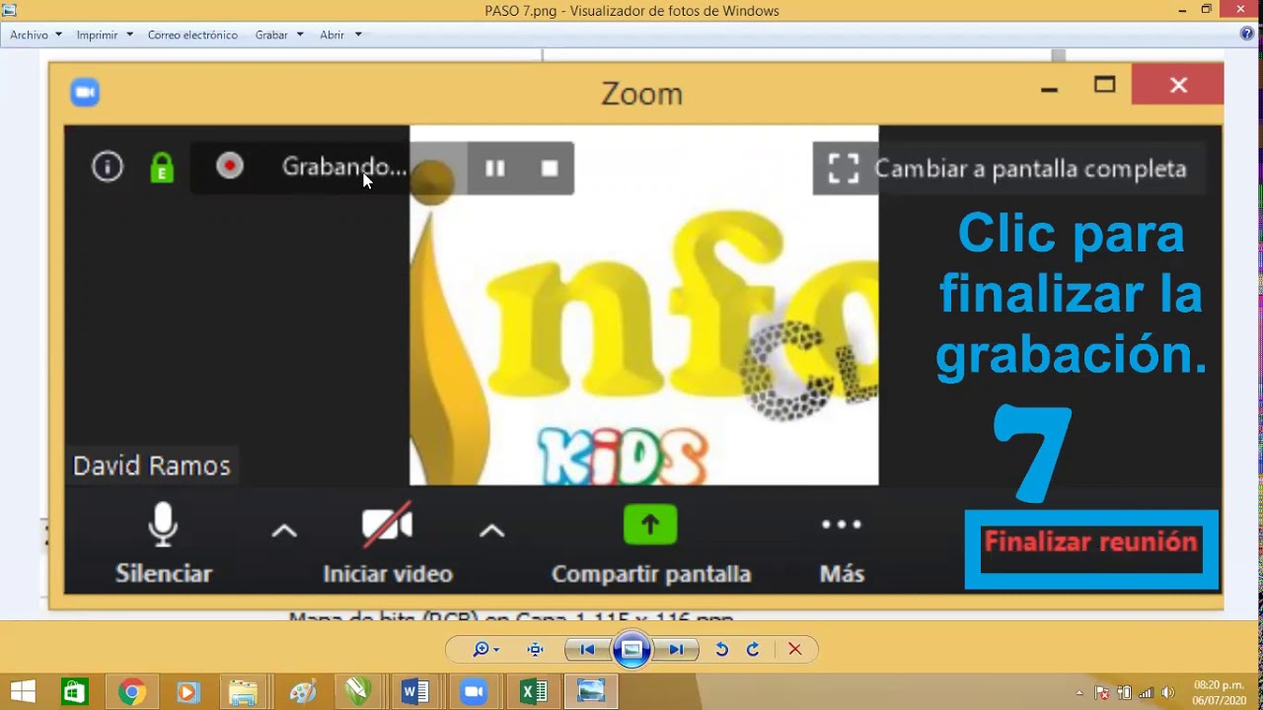Click Finalizar reunión
Screen dimensions: 1263x710
pyautogui.click(x=1090, y=541)
